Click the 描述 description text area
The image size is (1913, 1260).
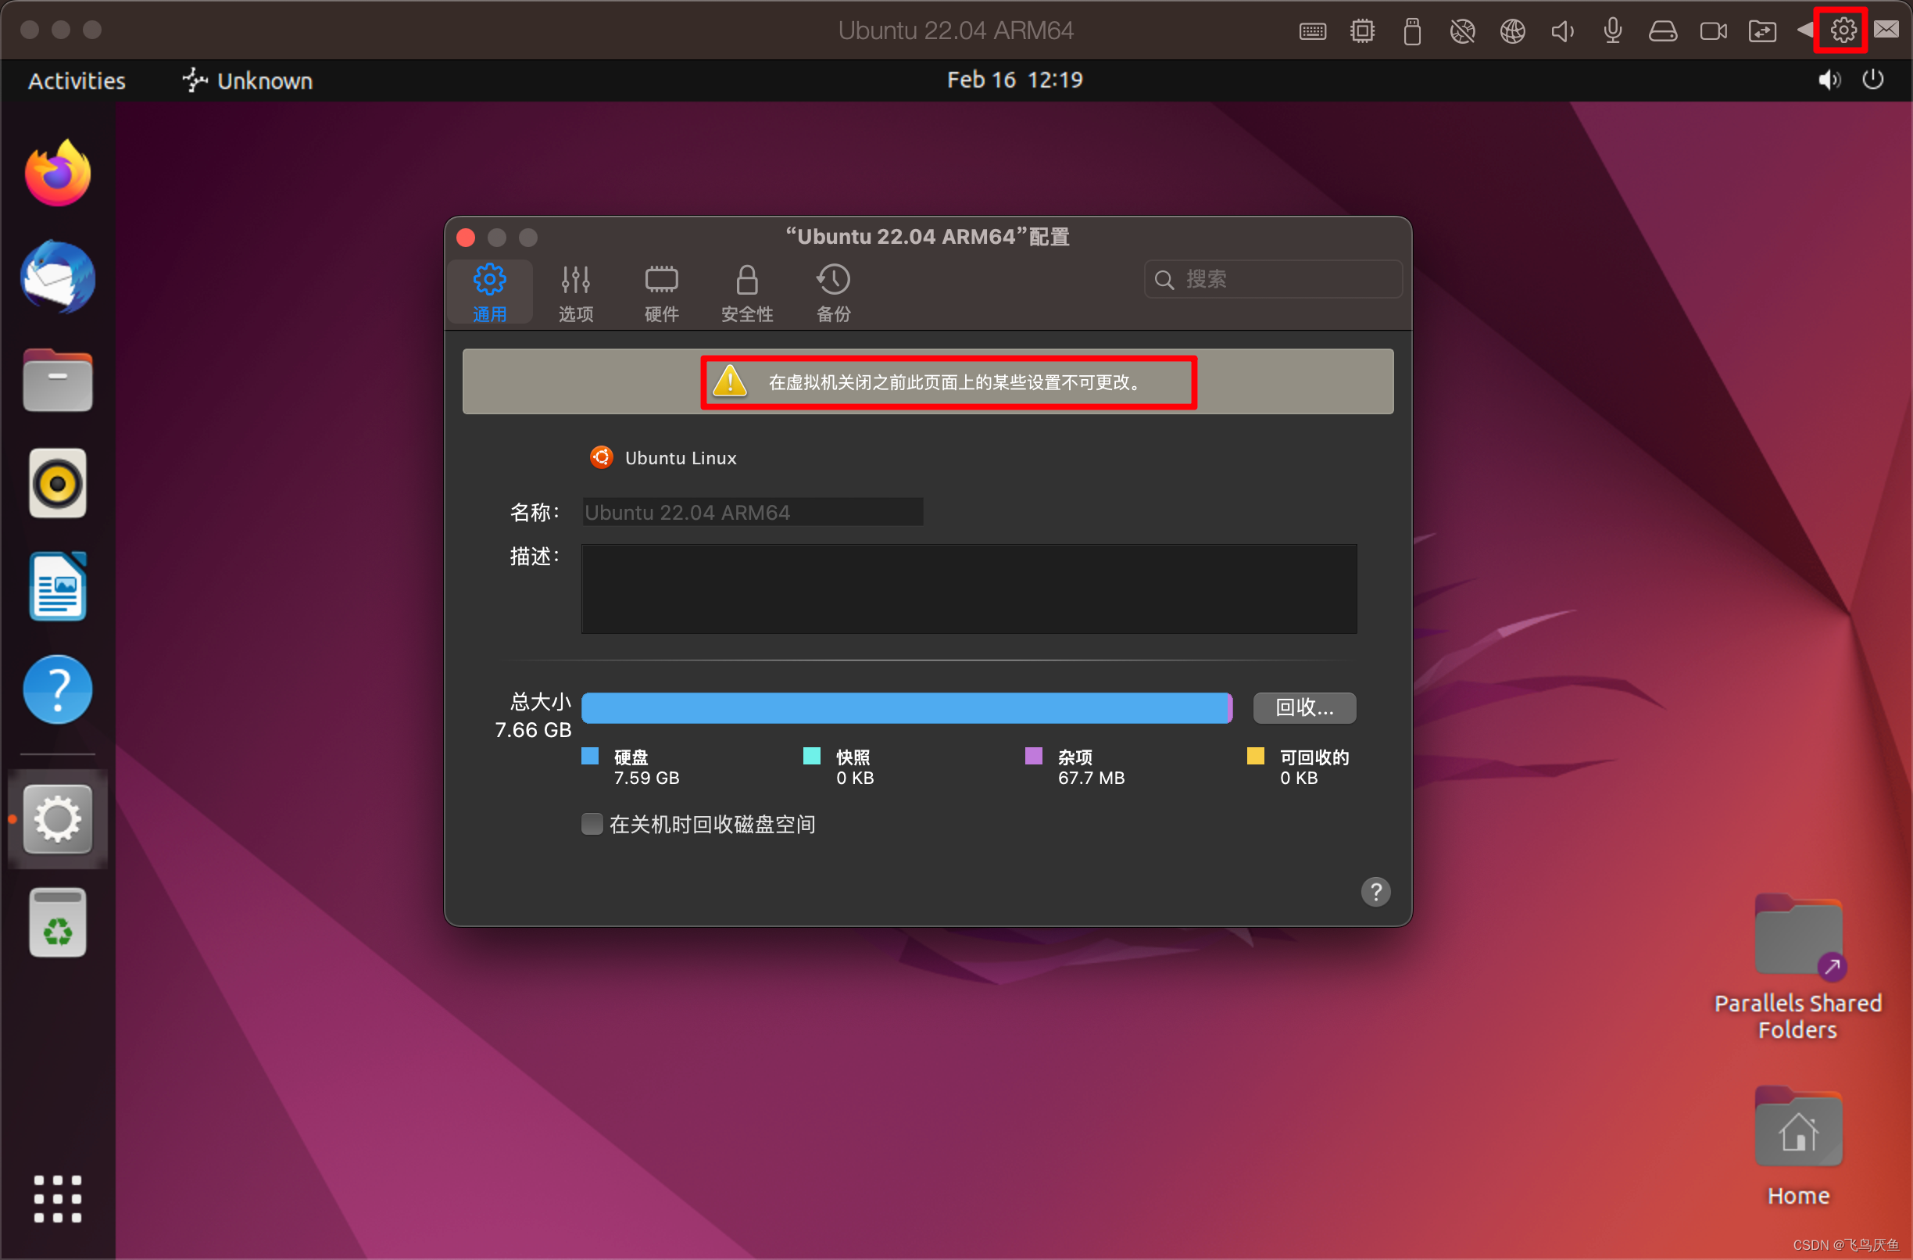click(x=969, y=589)
